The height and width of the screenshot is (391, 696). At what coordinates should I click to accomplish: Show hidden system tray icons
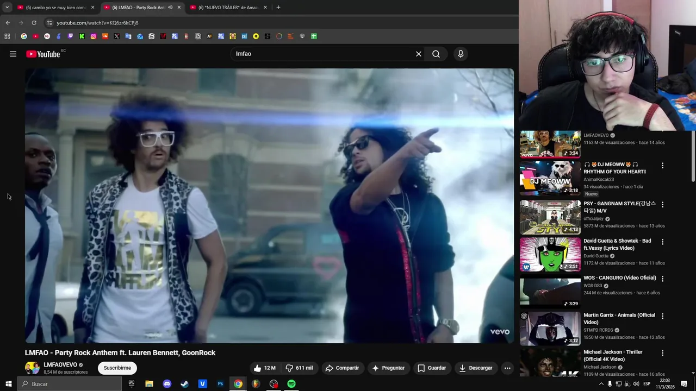(601, 384)
